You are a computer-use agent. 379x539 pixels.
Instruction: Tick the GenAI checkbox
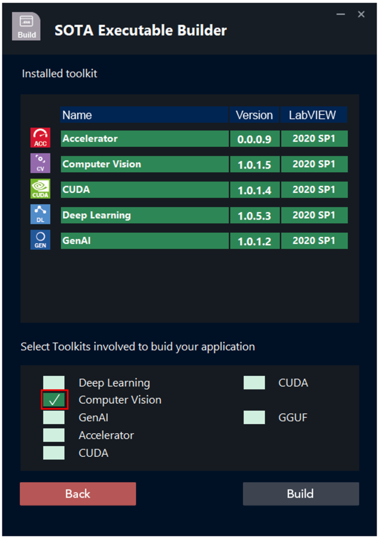point(54,417)
